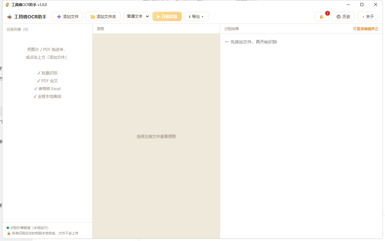Click the 原图 panel header

pyautogui.click(x=100, y=29)
